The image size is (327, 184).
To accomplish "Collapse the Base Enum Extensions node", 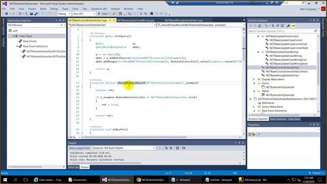I will click(17, 47).
